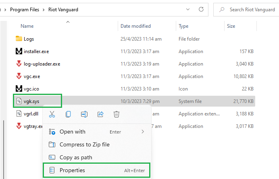This screenshot has width=279, height=179.
Task: Click 10/3/2023 7:29 pm date
Action: click(x=140, y=101)
